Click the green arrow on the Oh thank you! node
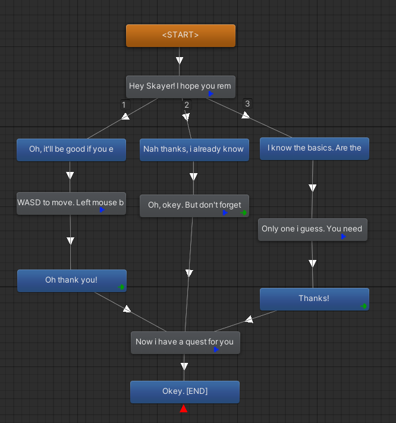The width and height of the screenshot is (396, 423). tap(121, 287)
